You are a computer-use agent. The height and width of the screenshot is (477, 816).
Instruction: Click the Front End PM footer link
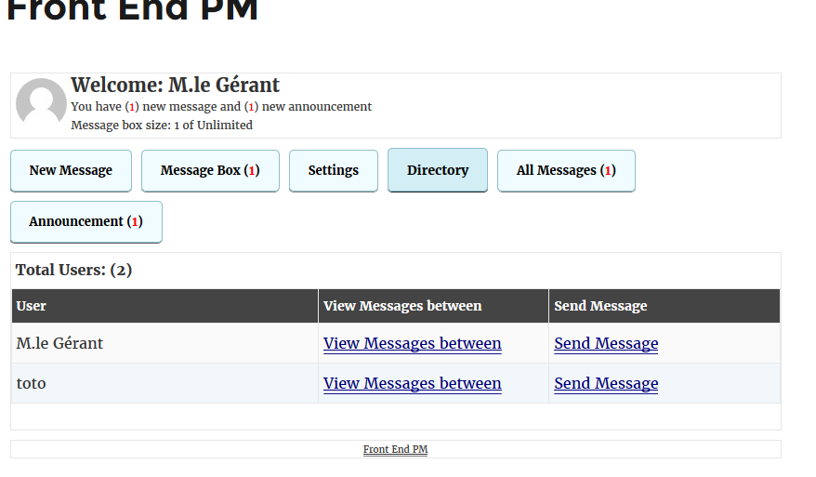coord(396,449)
